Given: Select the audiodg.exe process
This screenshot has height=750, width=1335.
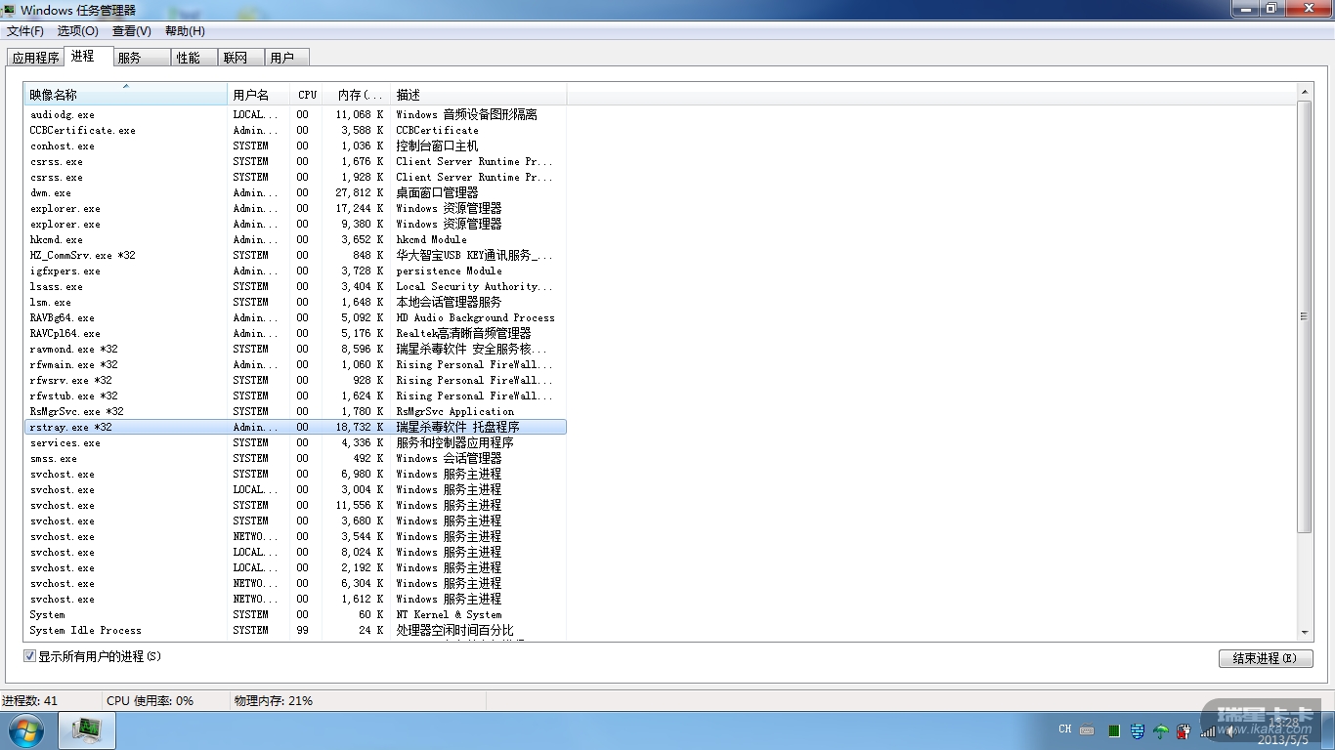Looking at the screenshot, I should (x=295, y=114).
